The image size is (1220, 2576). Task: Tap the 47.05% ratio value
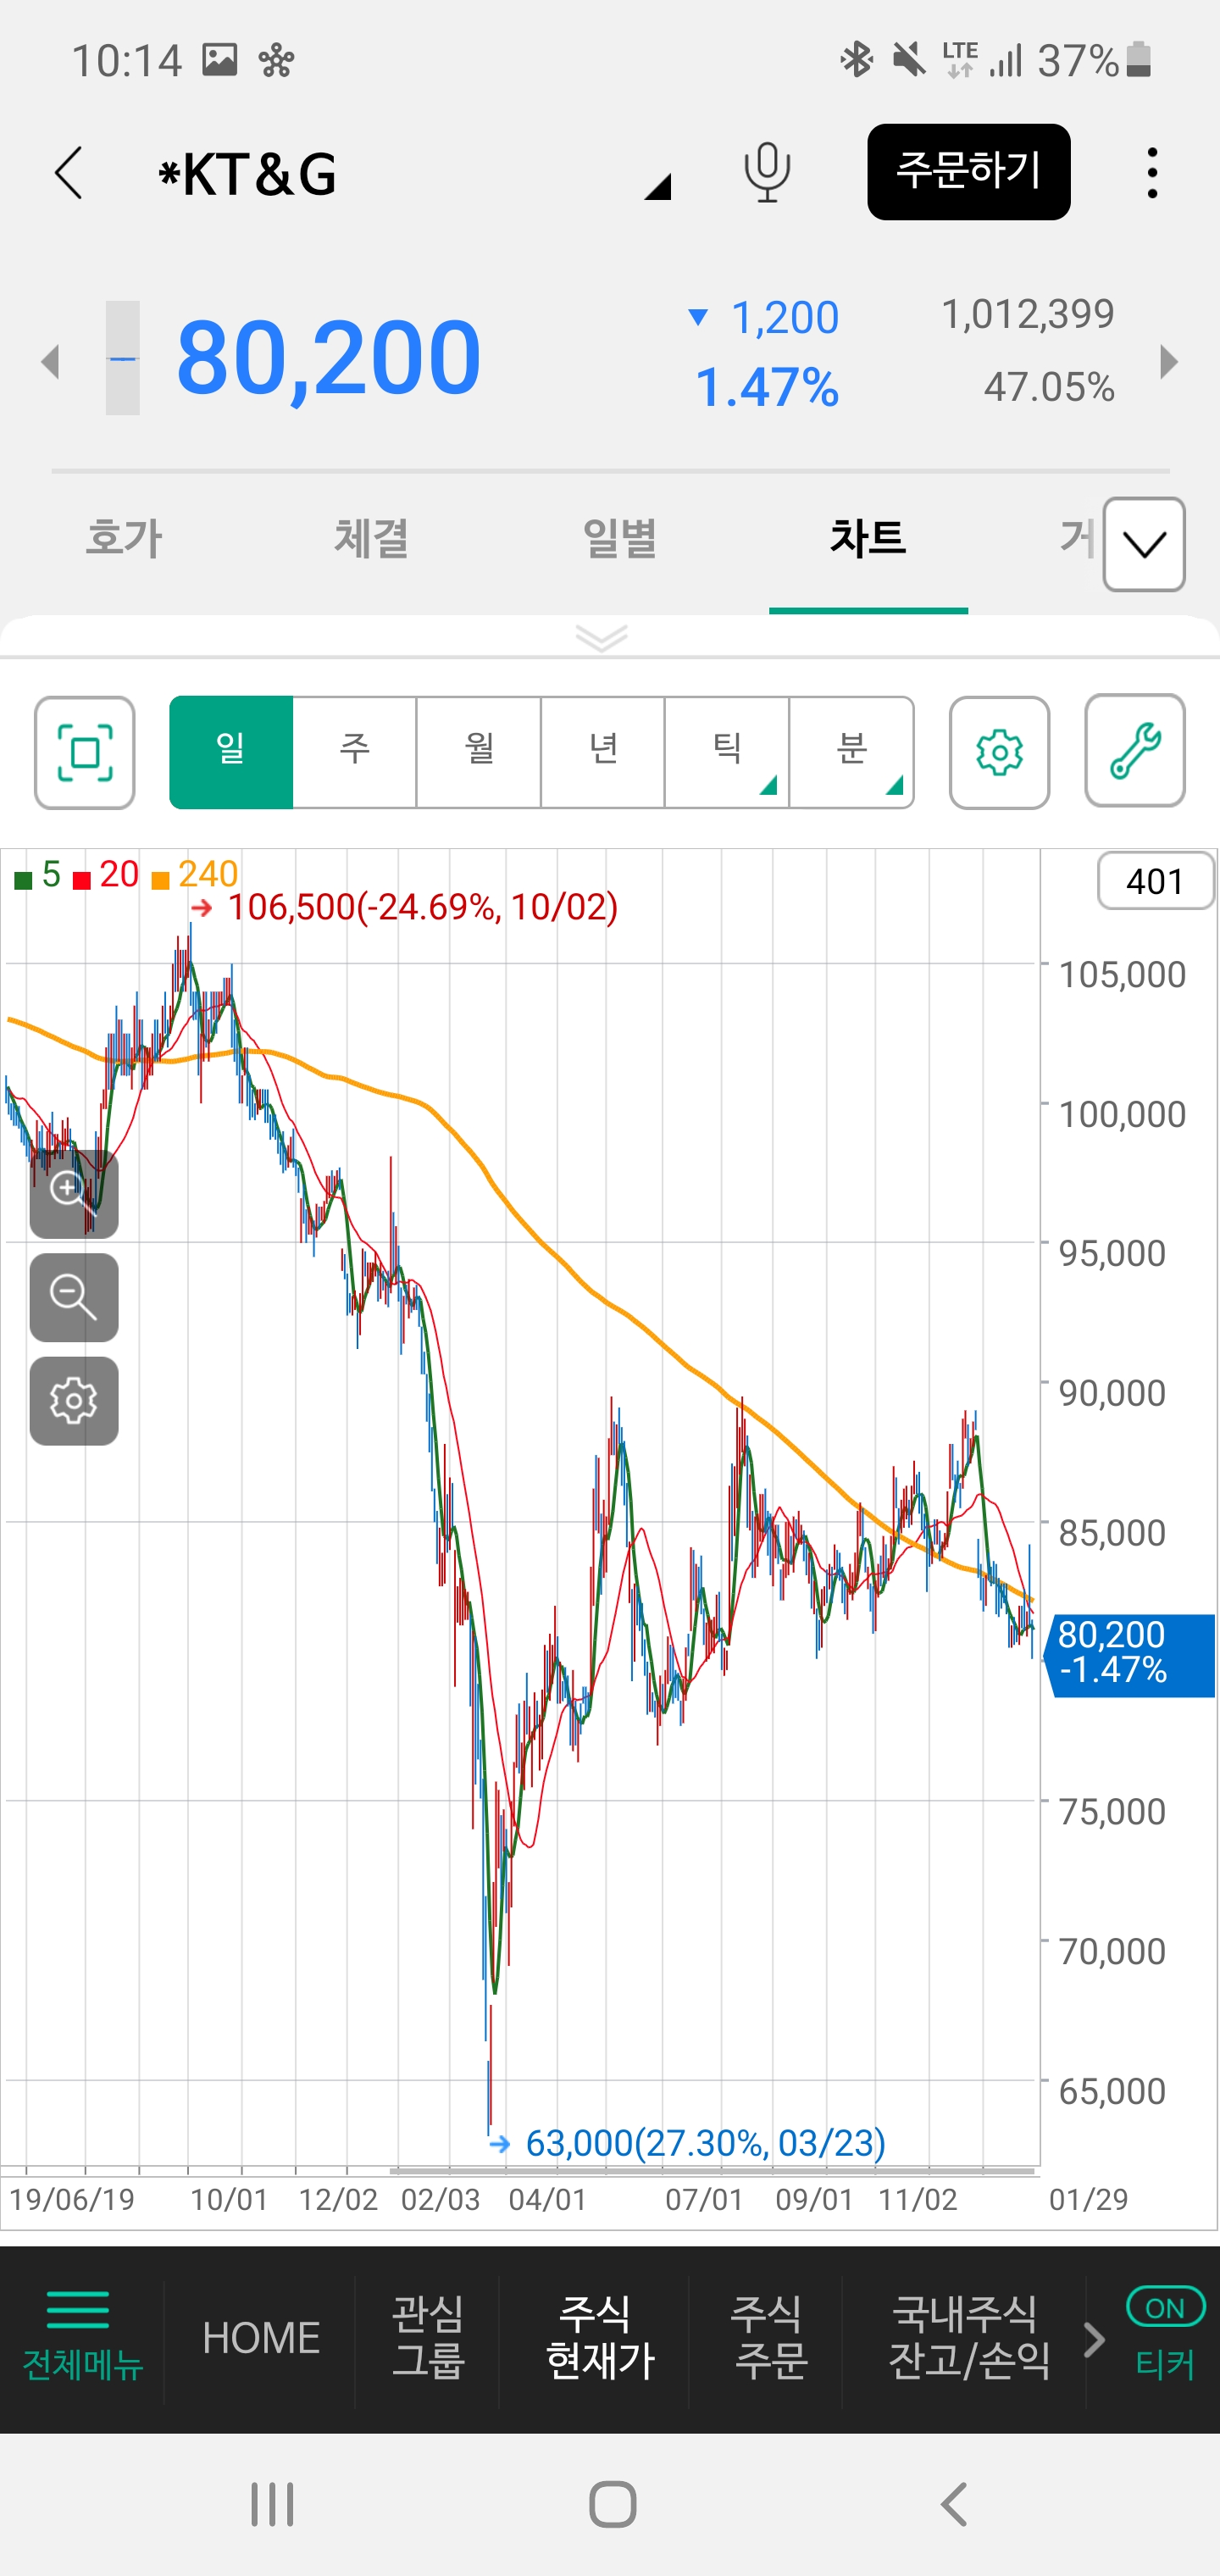click(x=1049, y=387)
